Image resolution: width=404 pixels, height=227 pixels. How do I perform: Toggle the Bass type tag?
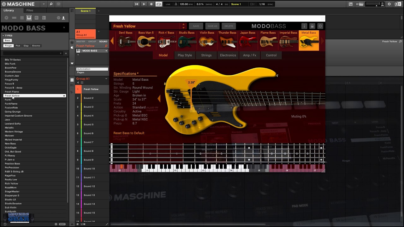8,40
